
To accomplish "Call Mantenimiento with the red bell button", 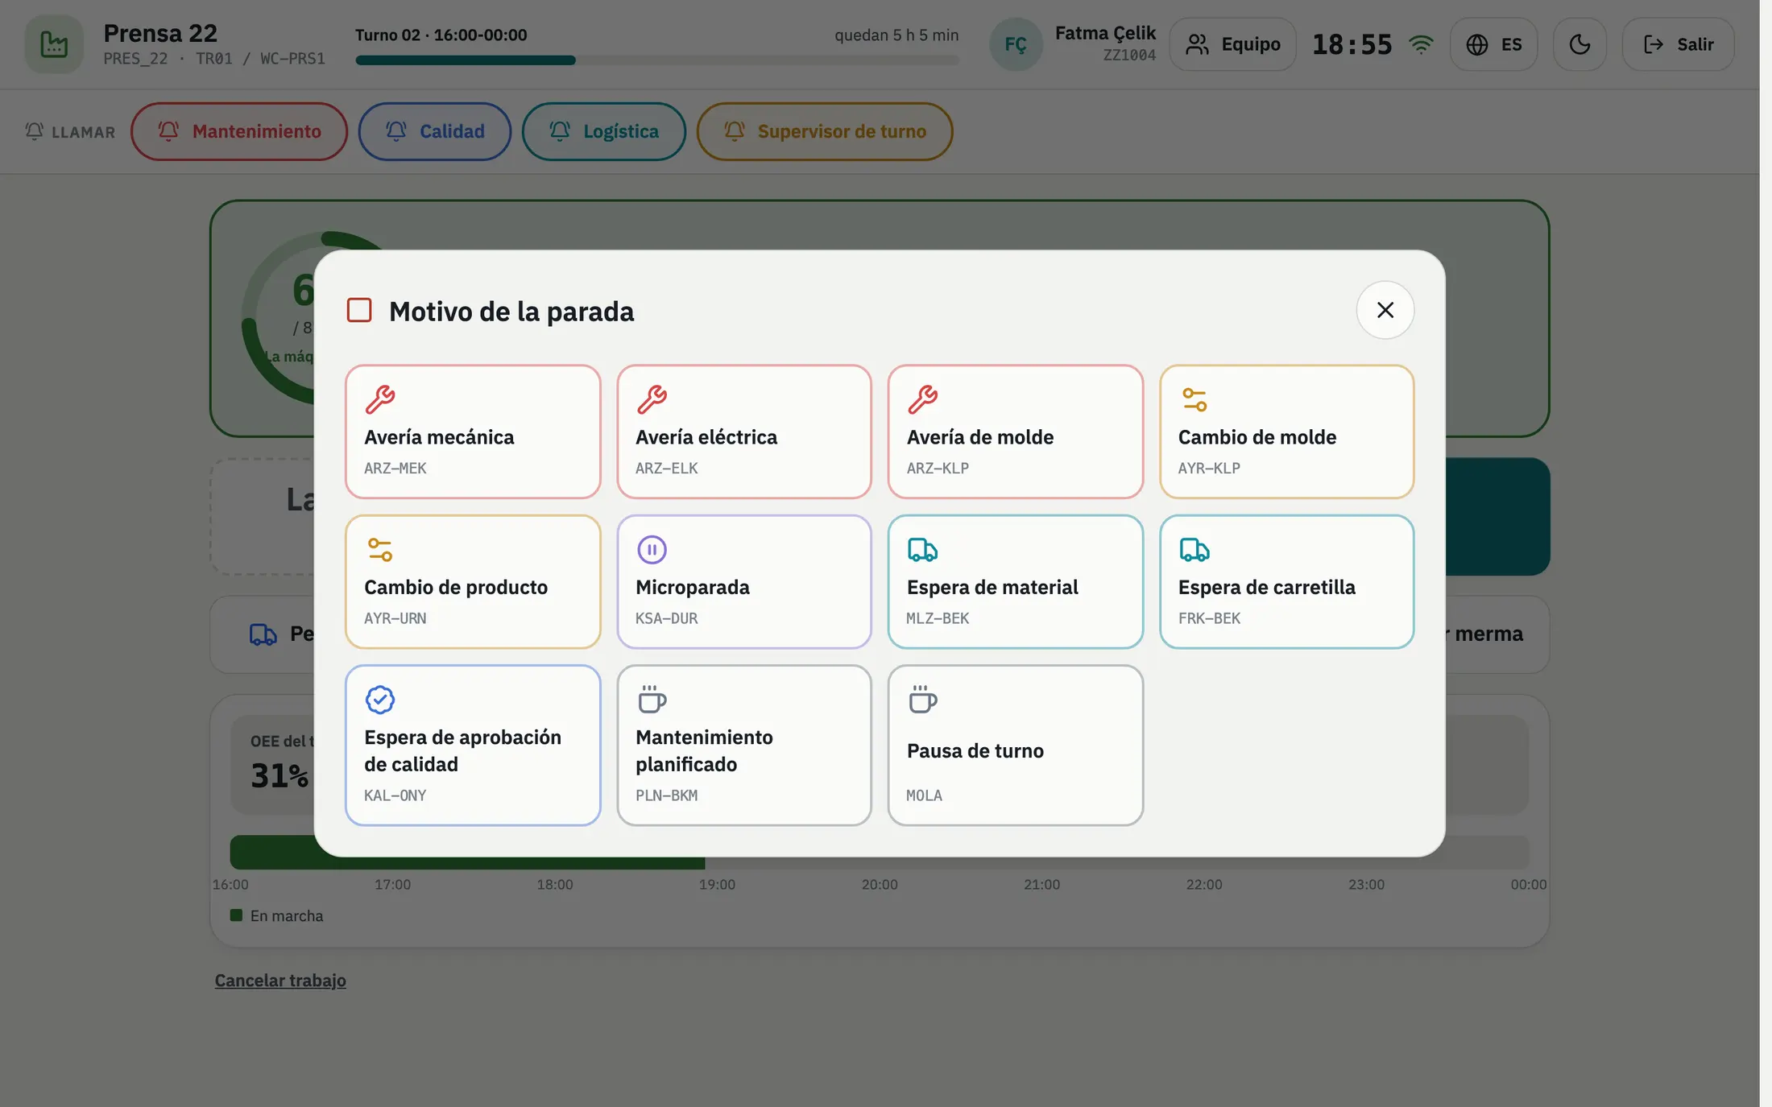I will [x=239, y=131].
